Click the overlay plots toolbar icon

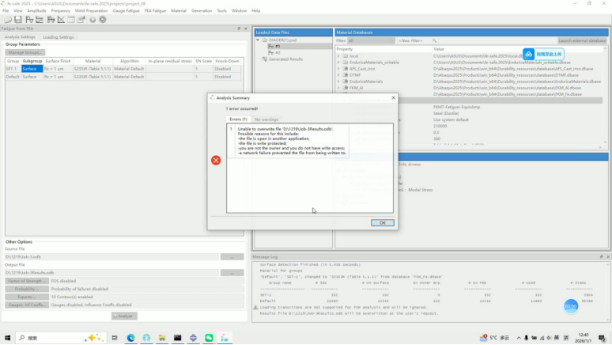[x=40, y=20]
